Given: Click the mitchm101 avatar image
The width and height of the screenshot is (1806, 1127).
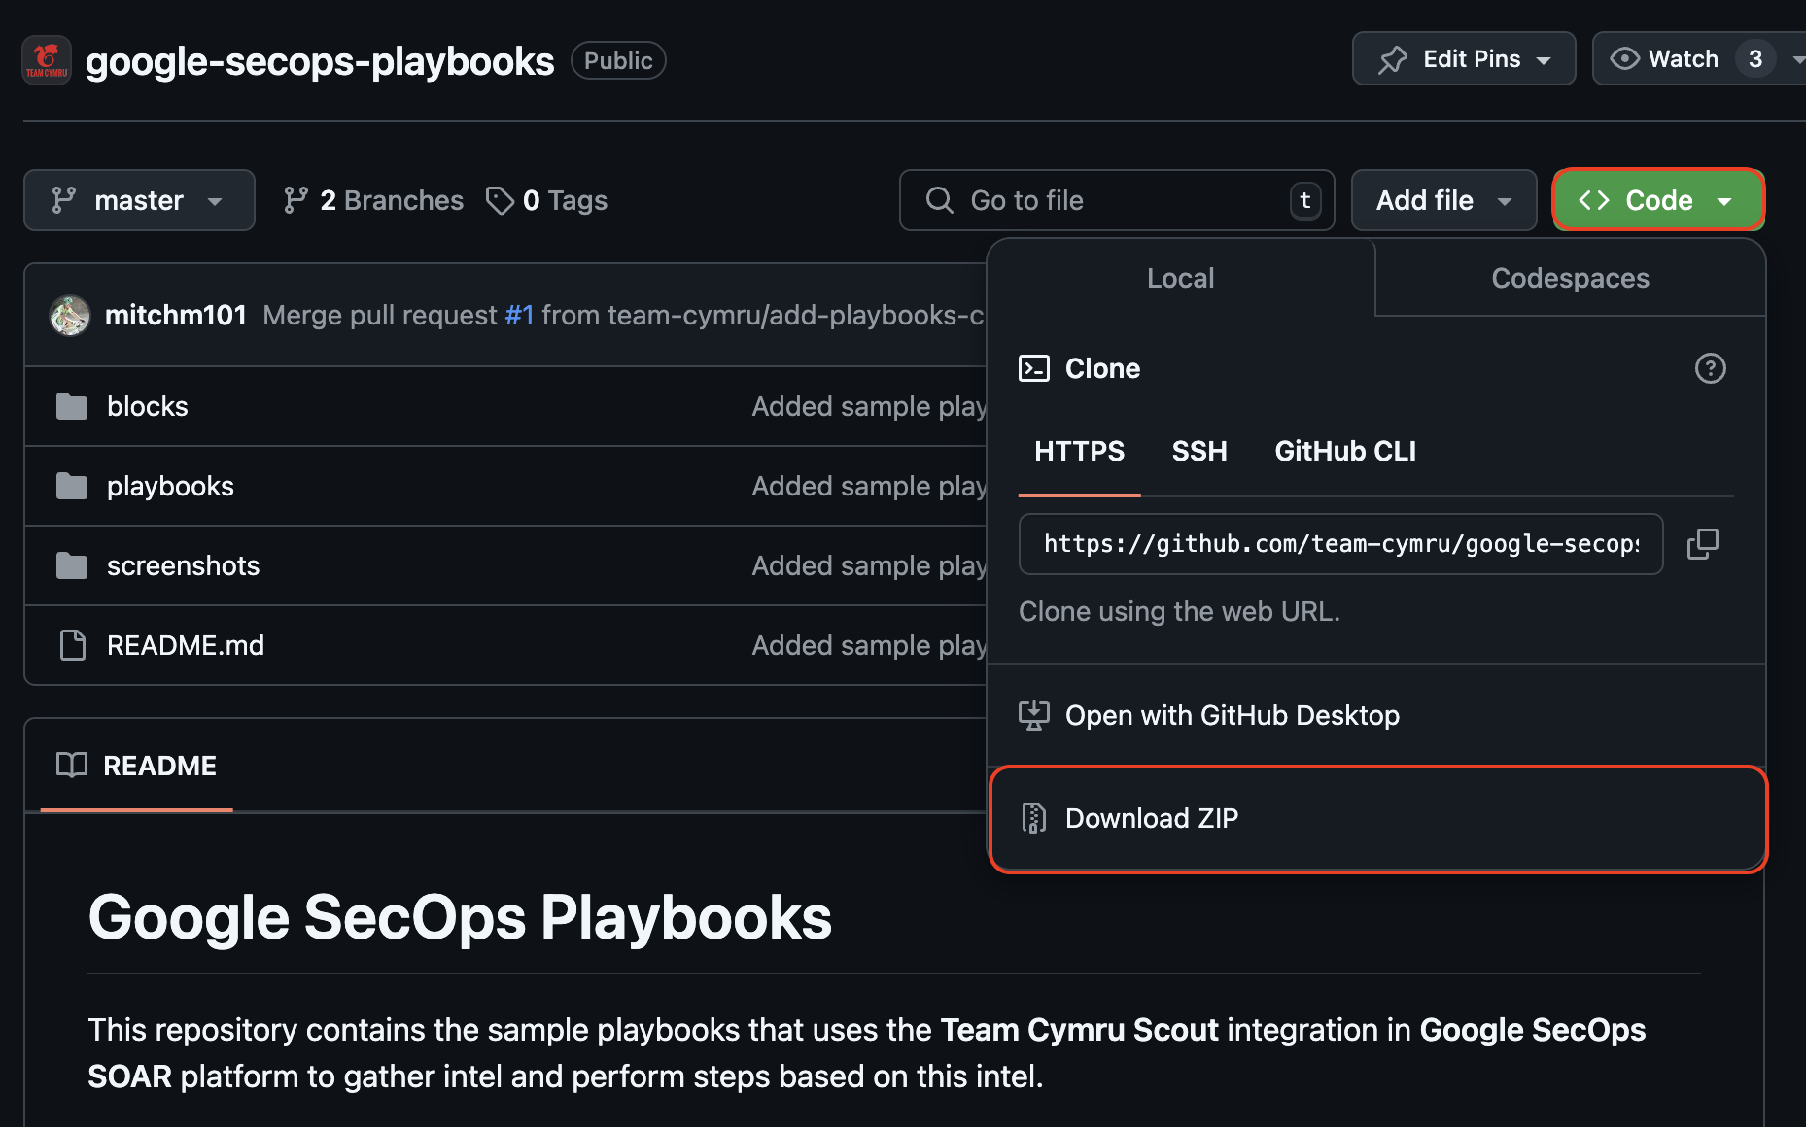Looking at the screenshot, I should pyautogui.click(x=70, y=315).
